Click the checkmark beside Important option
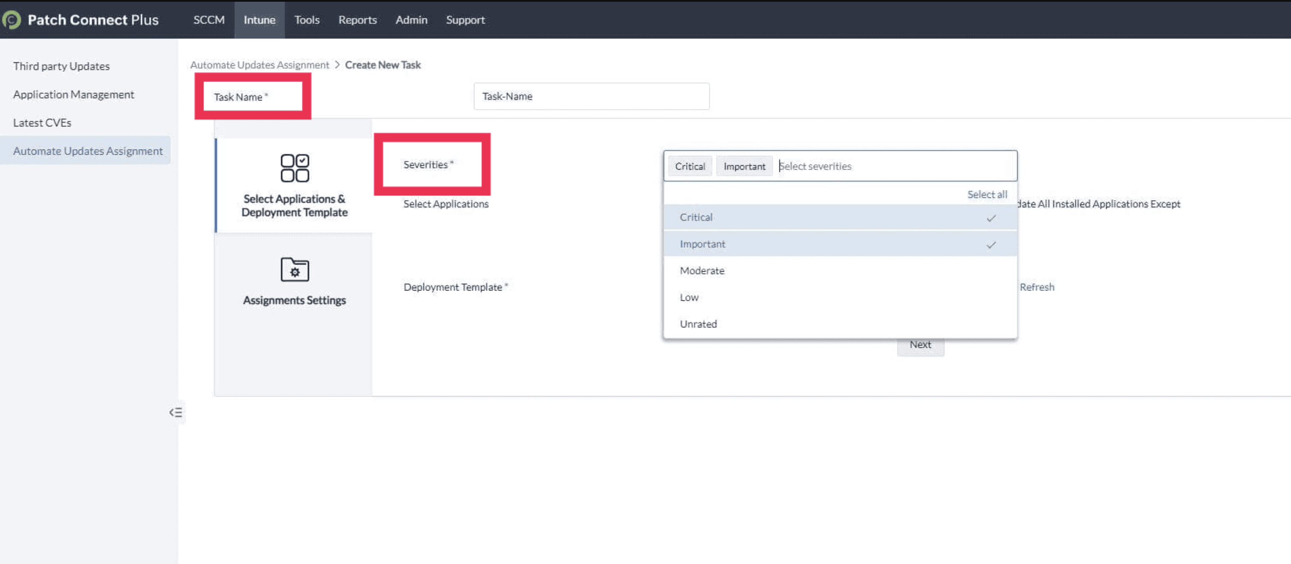Image resolution: width=1291 pixels, height=564 pixels. click(991, 245)
